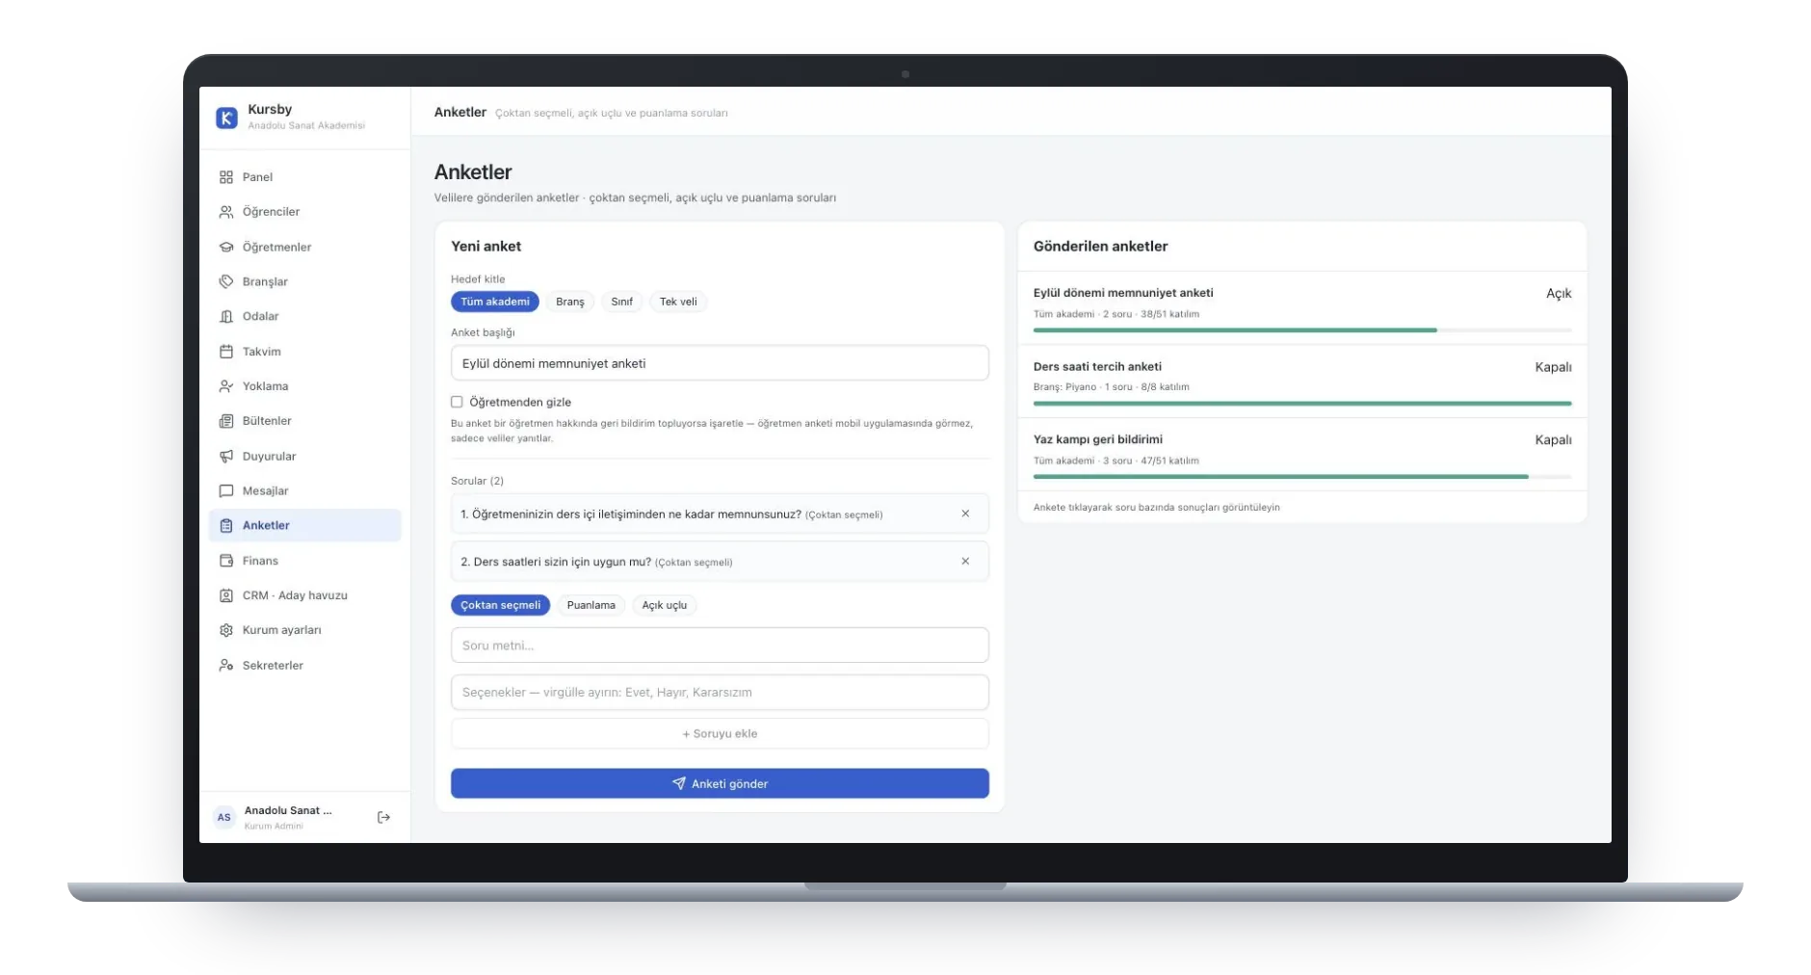
Task: Click the Öğretmenler graduation cap icon
Action: [226, 248]
